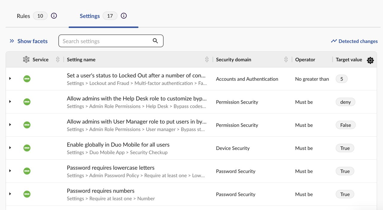
Task: Expand the Help Desk bypass setting row
Action: [10, 102]
